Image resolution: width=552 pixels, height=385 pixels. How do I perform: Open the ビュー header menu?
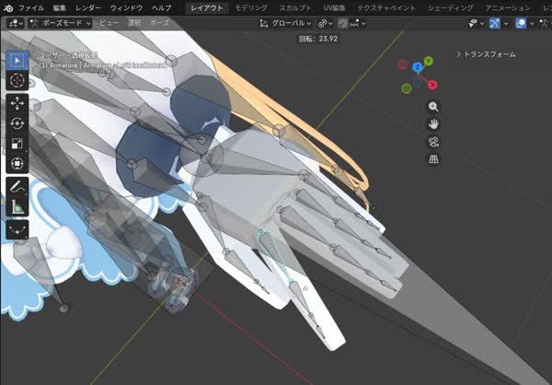109,22
